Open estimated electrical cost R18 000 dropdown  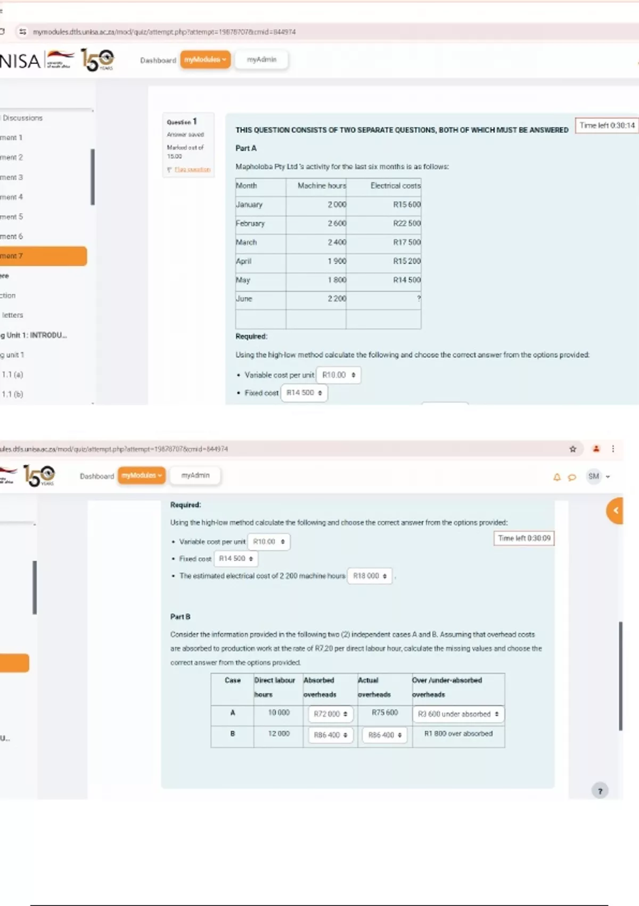(370, 576)
